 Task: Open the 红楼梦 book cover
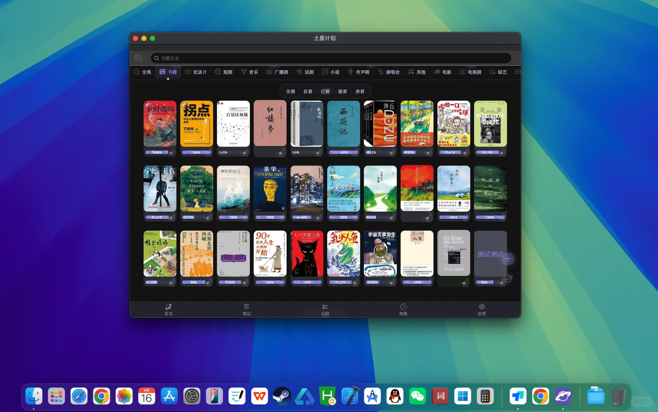(270, 124)
